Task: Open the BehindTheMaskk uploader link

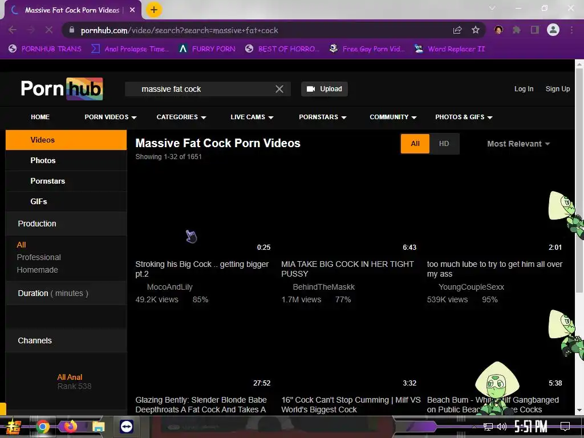Action: pos(324,287)
